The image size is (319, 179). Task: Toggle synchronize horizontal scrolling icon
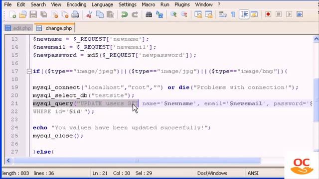click(x=208, y=14)
